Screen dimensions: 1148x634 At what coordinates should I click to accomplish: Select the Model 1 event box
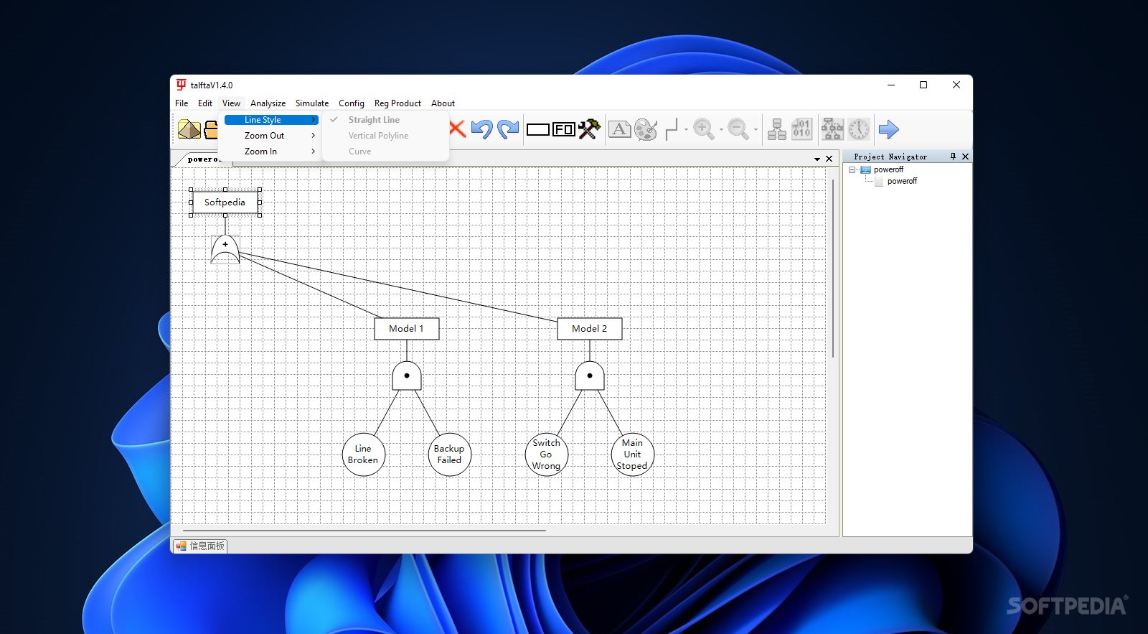(x=406, y=329)
